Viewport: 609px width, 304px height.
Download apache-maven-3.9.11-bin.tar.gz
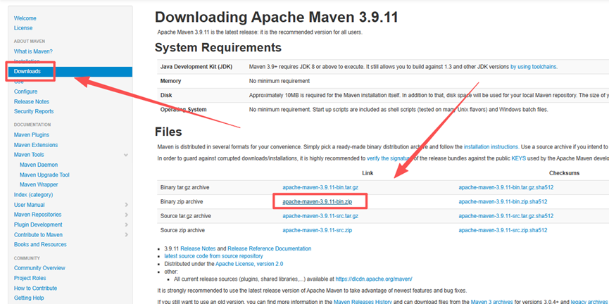(320, 187)
